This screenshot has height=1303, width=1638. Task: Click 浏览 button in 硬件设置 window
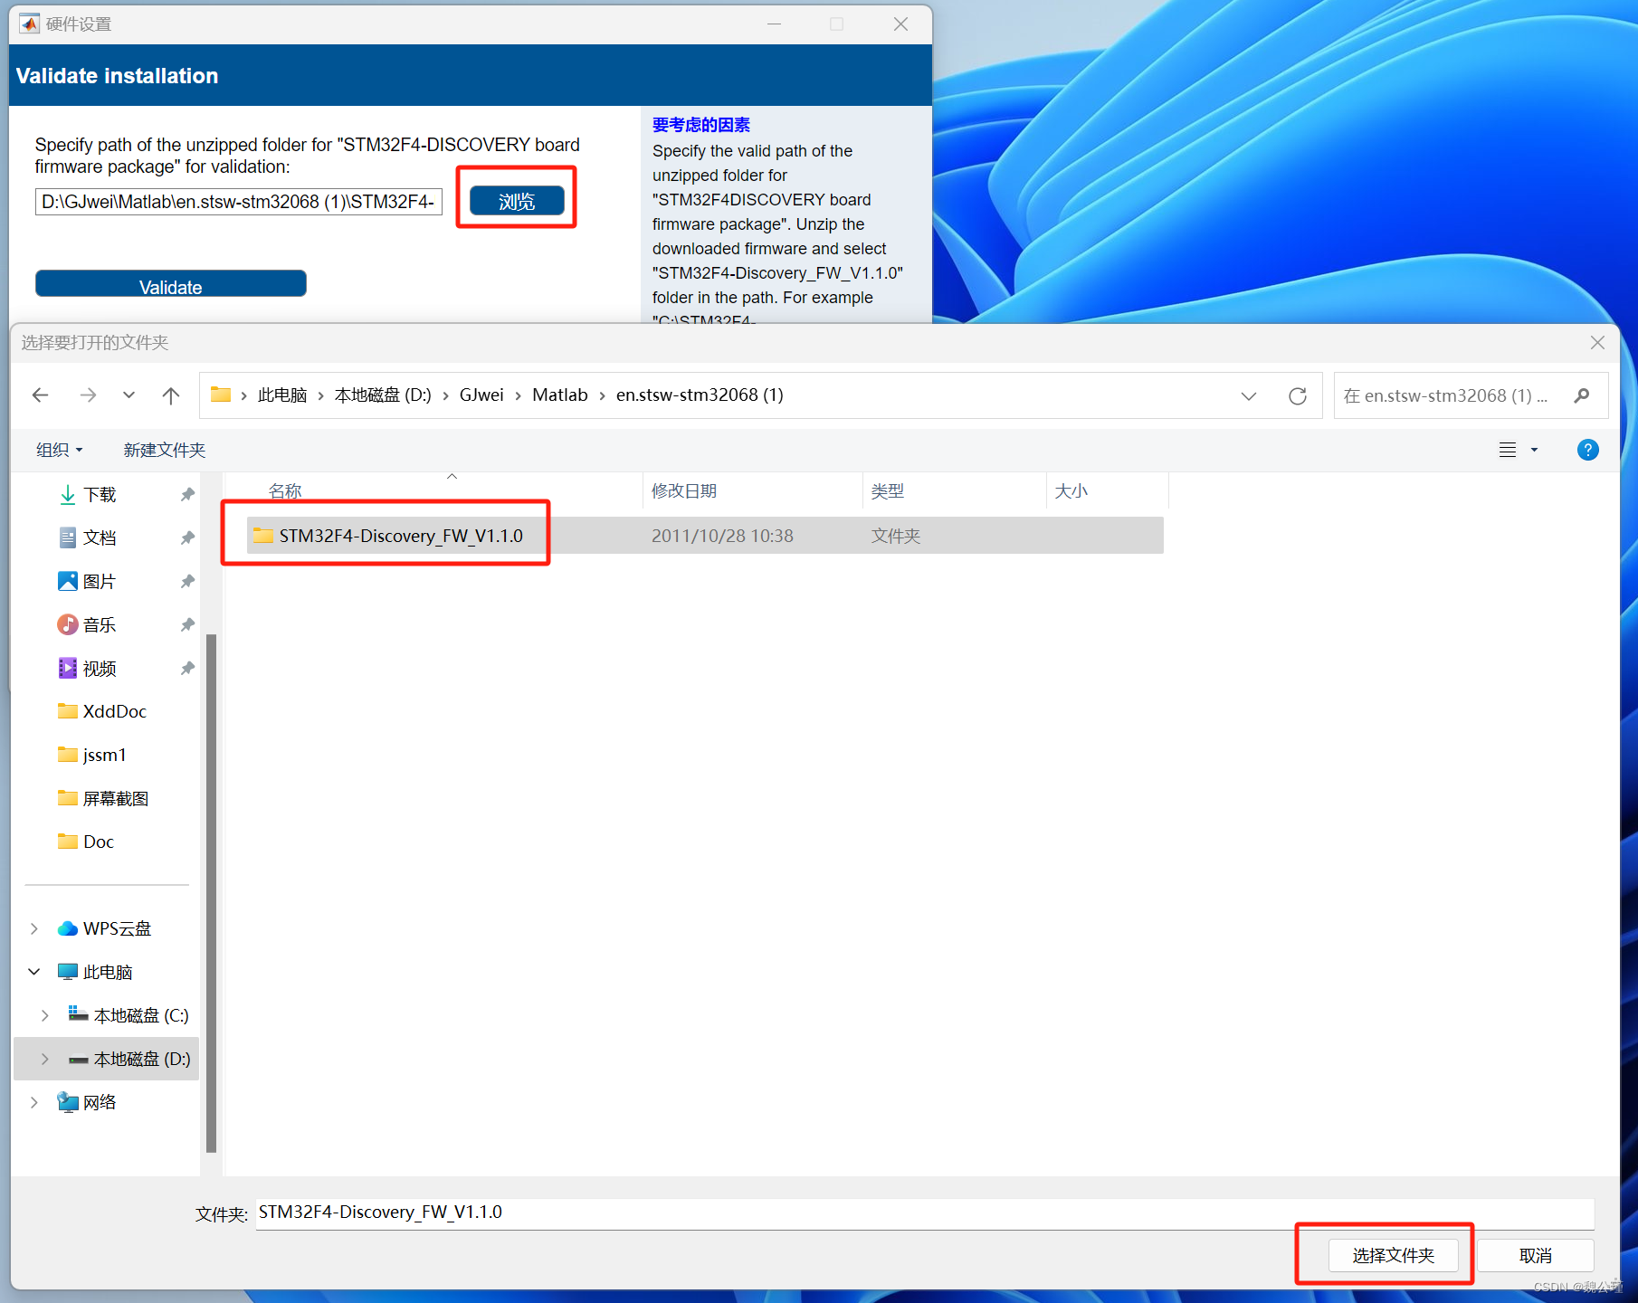tap(517, 201)
